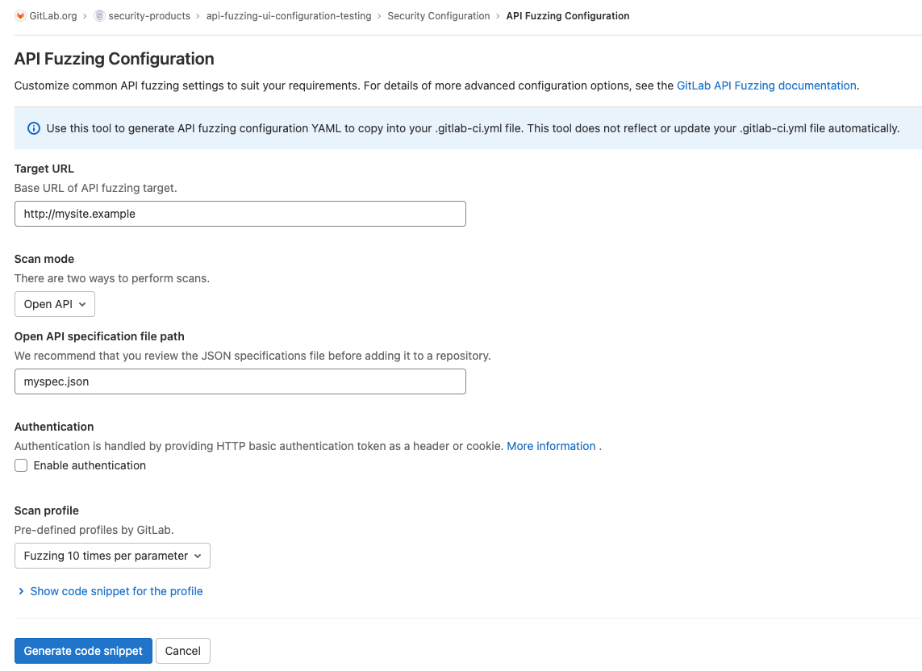Expand Show code snippet for the profile

coord(115,591)
